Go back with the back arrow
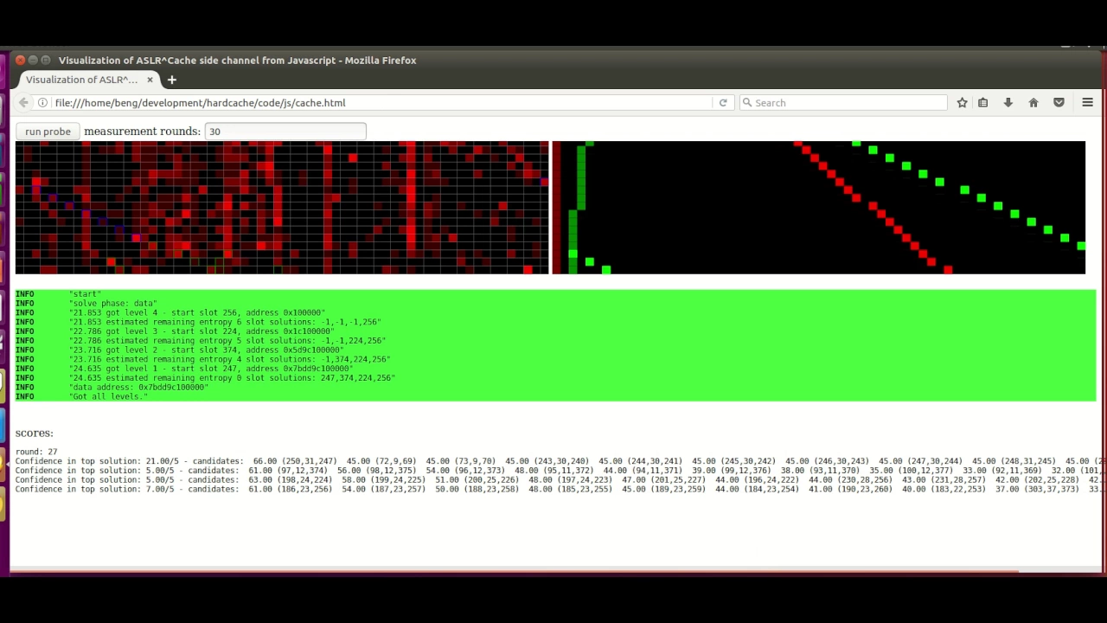This screenshot has height=623, width=1107. coord(24,102)
